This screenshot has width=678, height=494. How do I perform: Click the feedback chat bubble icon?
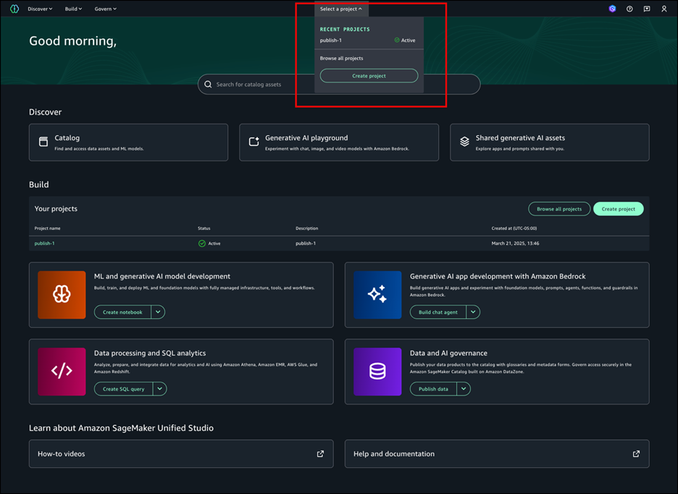647,9
